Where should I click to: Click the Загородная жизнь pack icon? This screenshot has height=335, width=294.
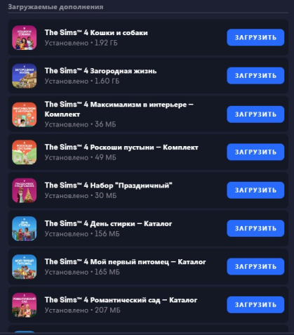pos(25,76)
